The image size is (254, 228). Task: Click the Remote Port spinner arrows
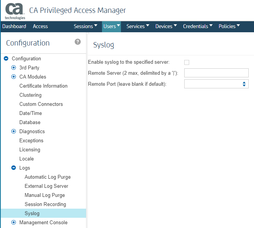coord(244,84)
